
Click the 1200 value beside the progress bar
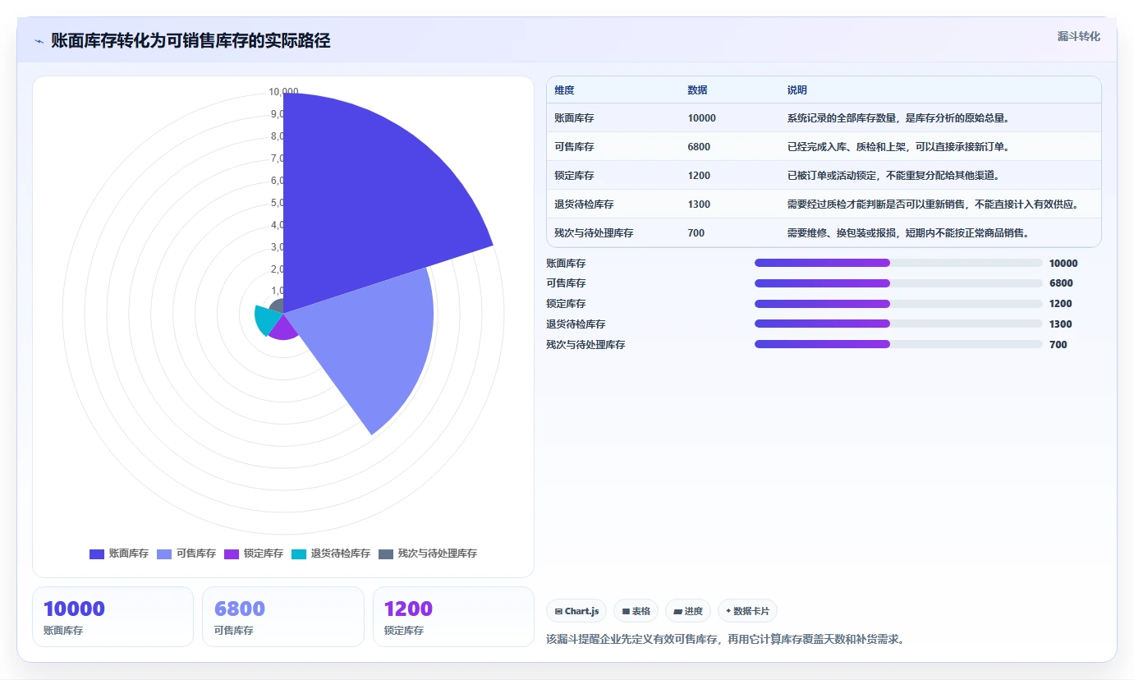click(x=1061, y=304)
